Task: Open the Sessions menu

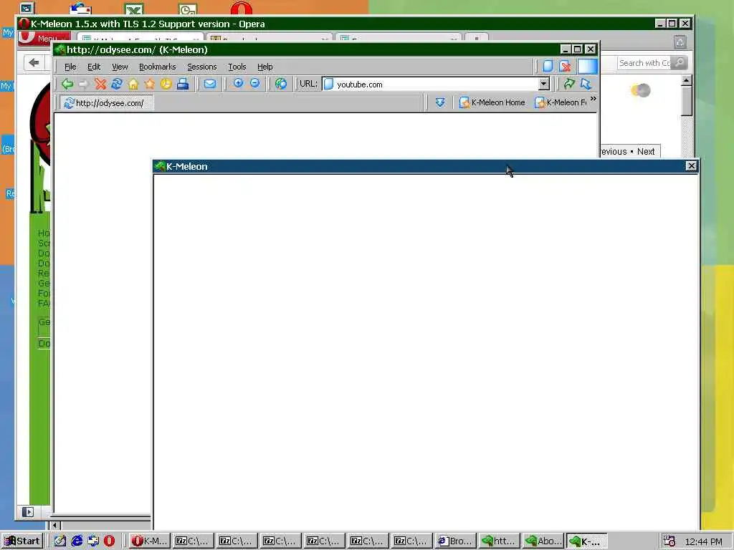Action: coord(201,67)
